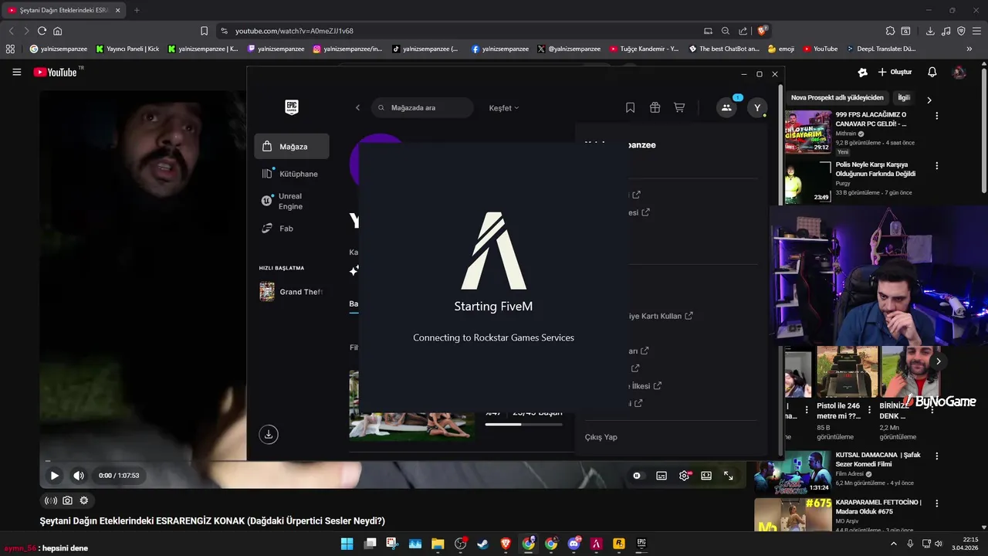
Task: Toggle subtitles on YouTube player
Action: [661, 476]
